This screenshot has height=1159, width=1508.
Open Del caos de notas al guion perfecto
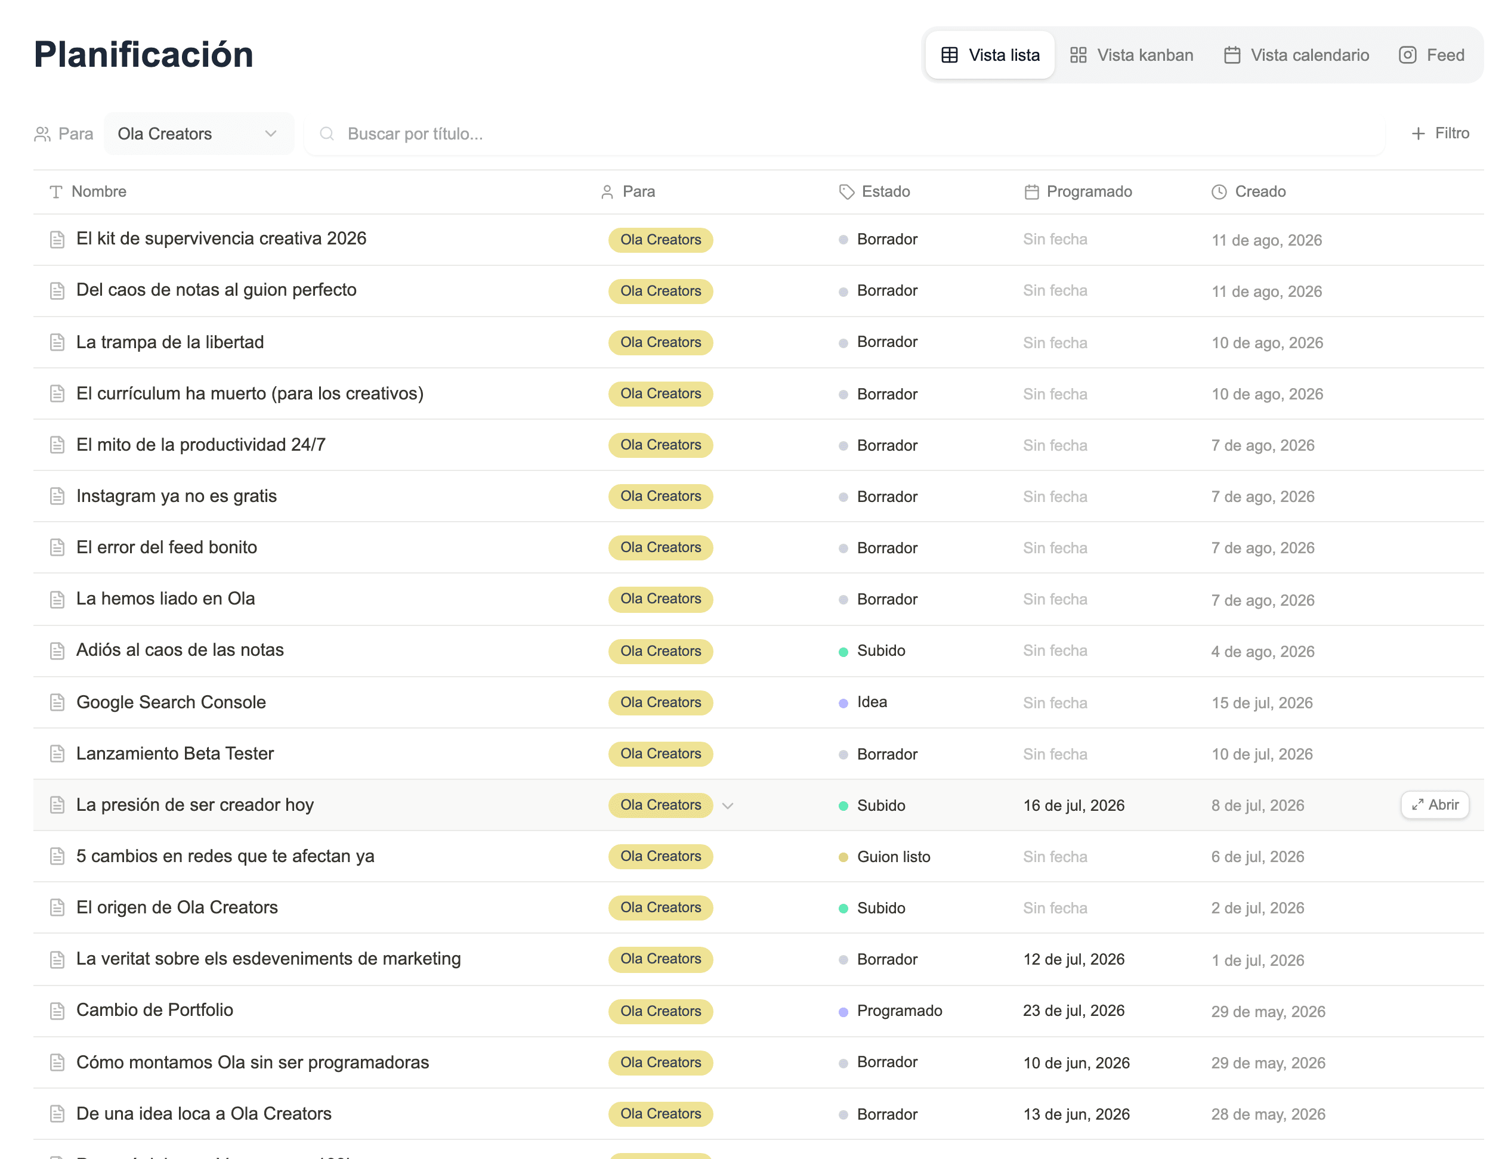[216, 290]
